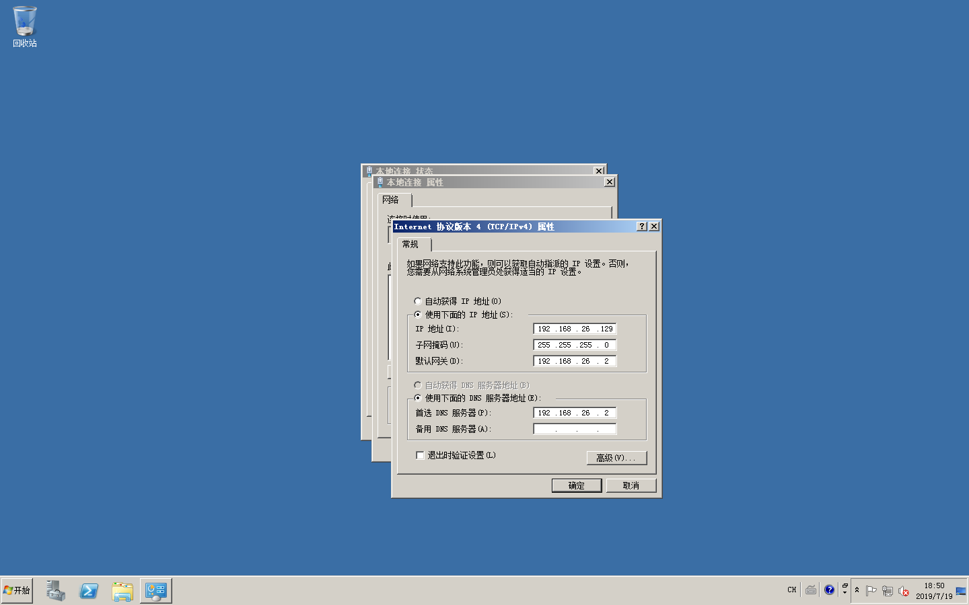Enable validate settings on exit checkbox
This screenshot has height=605, width=969.
click(x=420, y=455)
